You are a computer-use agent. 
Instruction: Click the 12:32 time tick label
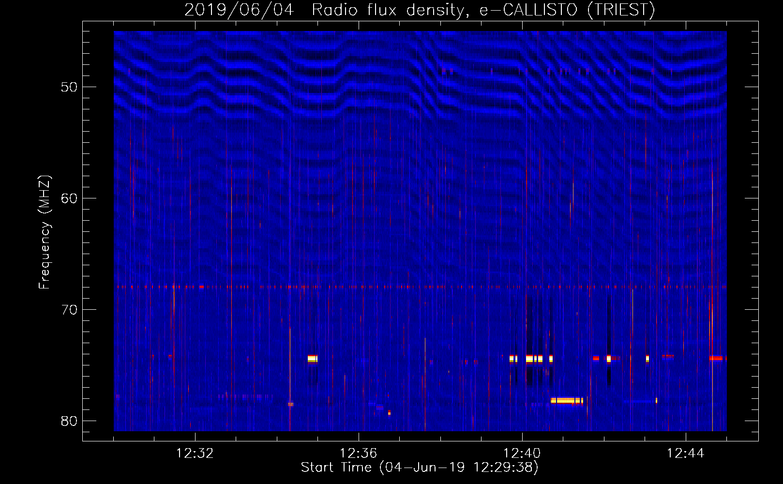coord(195,454)
